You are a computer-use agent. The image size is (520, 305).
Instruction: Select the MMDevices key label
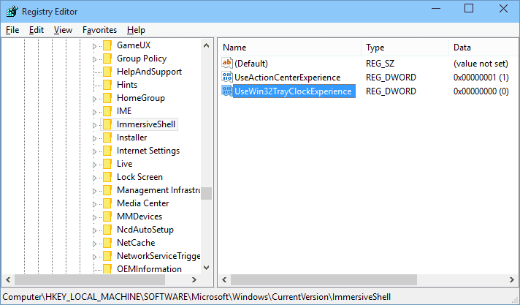point(139,216)
